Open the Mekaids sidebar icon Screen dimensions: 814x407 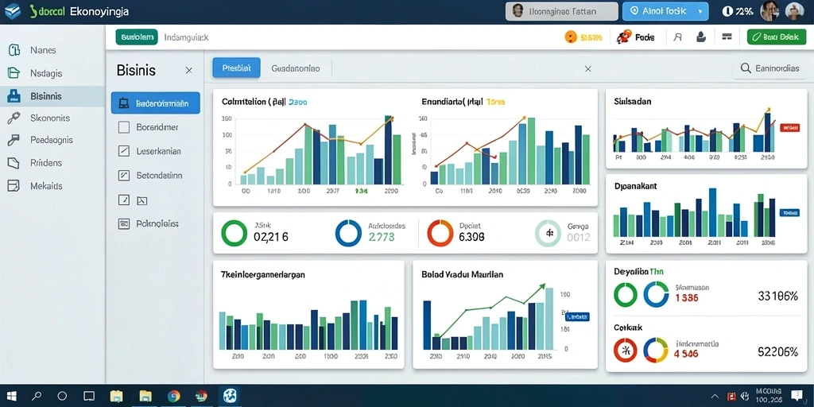(14, 186)
